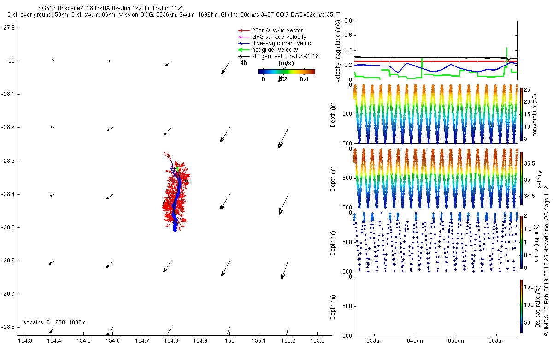Click the Ox. sat. ratio (%) colorbar
Screen dimensions: 553x346
tap(521, 306)
